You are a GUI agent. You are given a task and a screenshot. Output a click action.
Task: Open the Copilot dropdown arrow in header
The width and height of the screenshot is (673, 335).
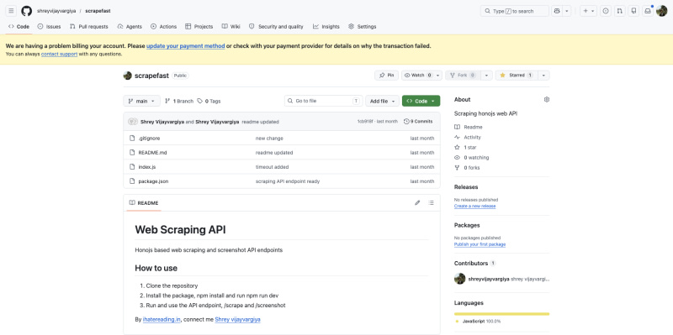567,11
